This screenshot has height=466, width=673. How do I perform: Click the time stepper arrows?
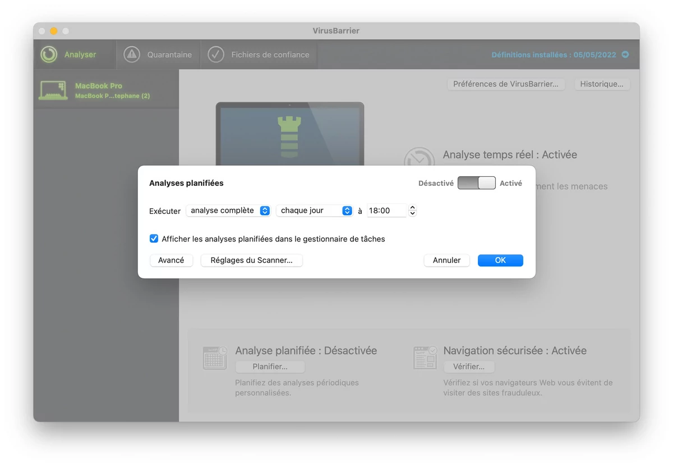point(413,211)
